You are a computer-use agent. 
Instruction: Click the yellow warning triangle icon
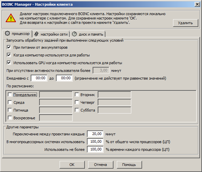click(x=10, y=18)
